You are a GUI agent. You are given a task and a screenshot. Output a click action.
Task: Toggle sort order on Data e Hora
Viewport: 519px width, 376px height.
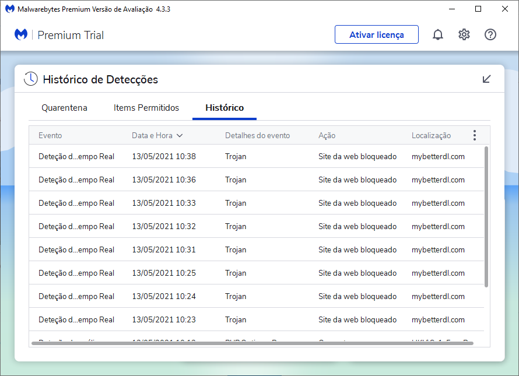157,135
